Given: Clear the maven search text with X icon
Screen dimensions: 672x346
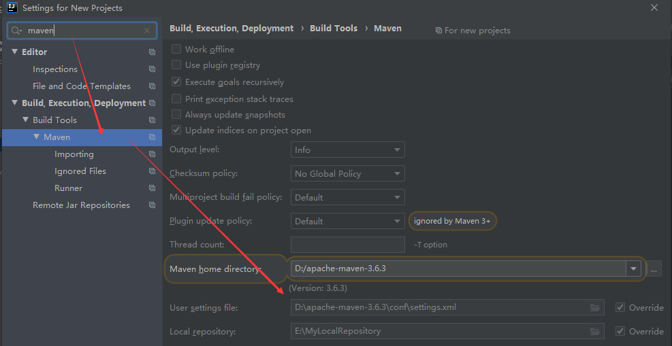Looking at the screenshot, I should (147, 31).
